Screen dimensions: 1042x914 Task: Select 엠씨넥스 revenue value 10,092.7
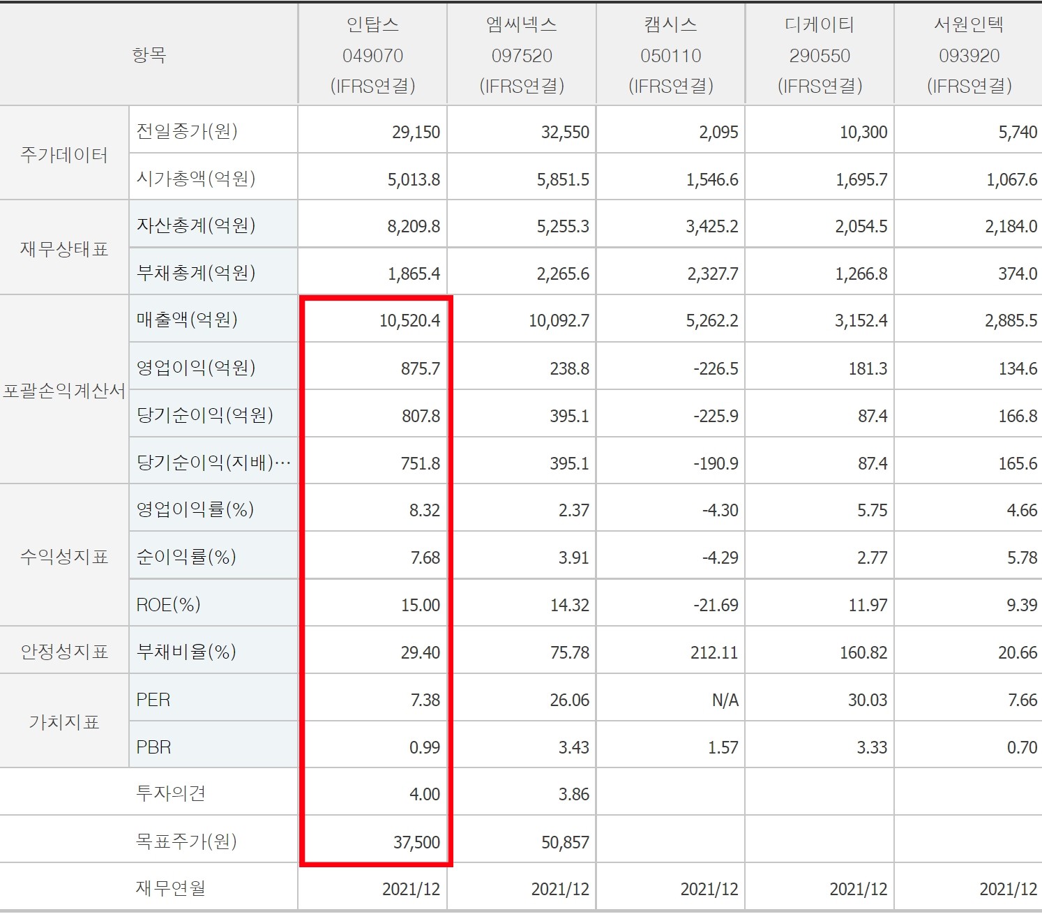point(559,320)
